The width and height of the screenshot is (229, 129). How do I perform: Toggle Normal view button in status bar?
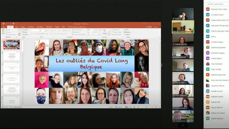[126, 107]
